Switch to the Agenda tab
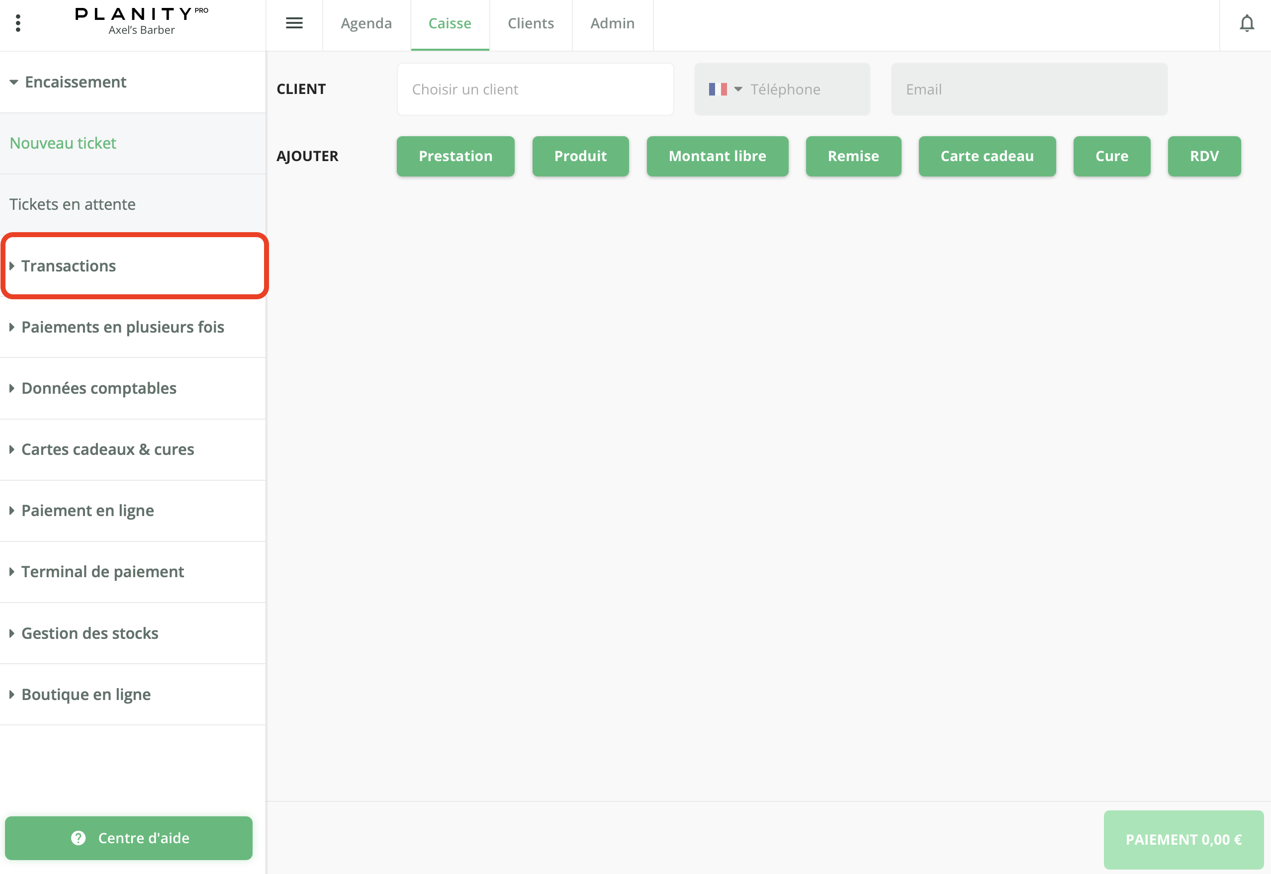 pos(366,23)
